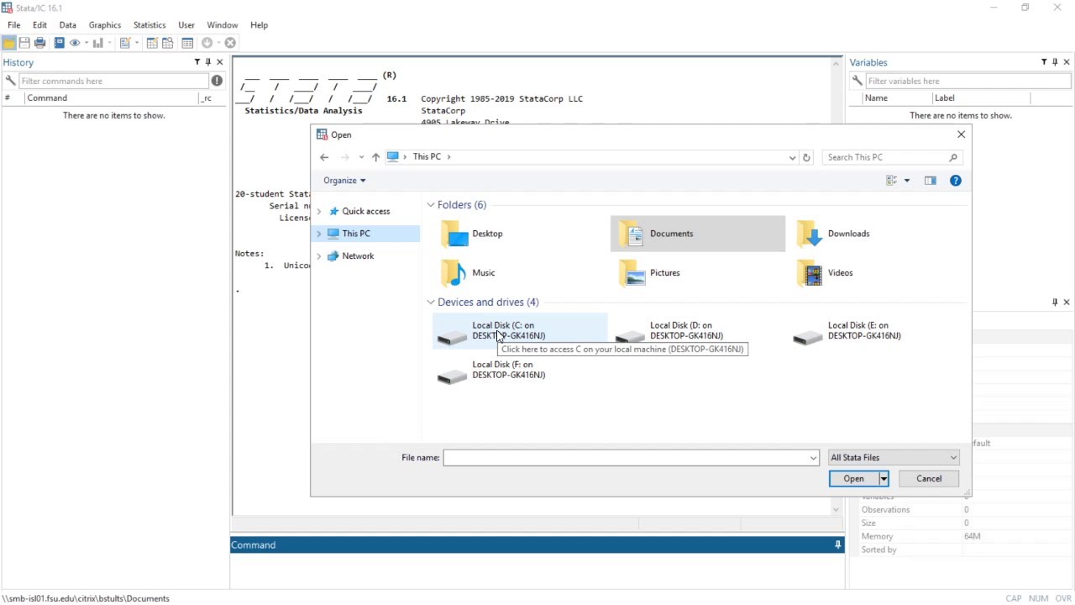
Task: Open the Data Editor (Browse) toolbar icon
Action: point(168,43)
